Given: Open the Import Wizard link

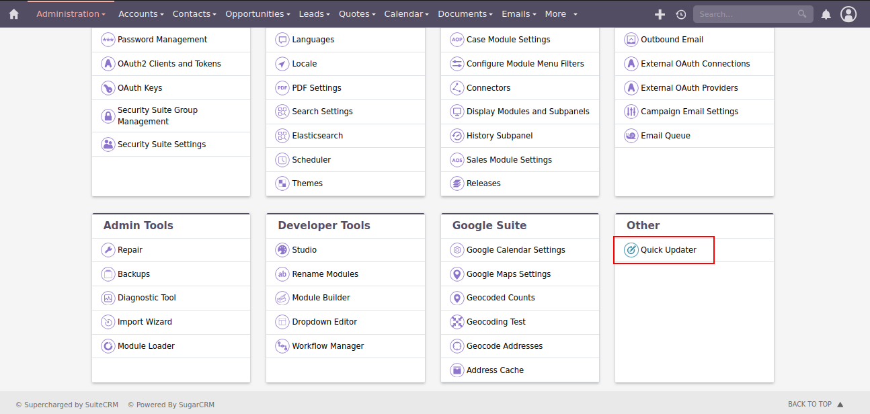Looking at the screenshot, I should click(x=145, y=322).
